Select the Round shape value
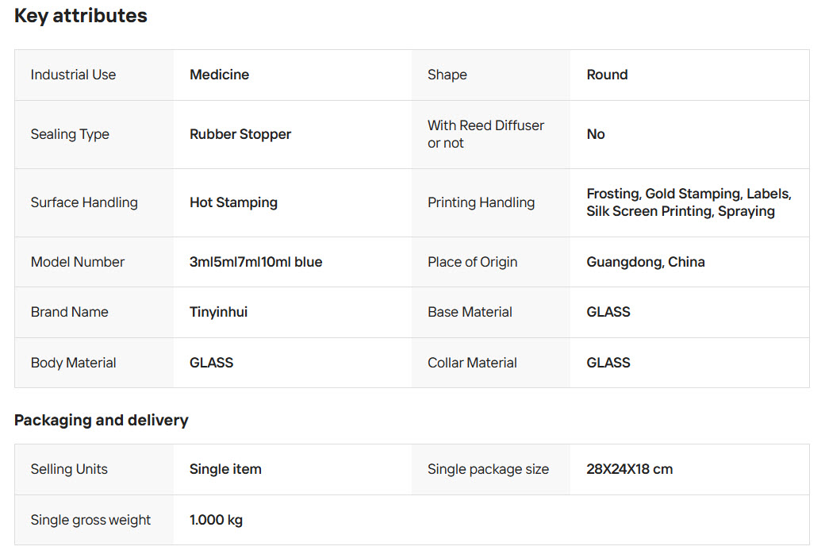825x554 pixels. point(607,75)
